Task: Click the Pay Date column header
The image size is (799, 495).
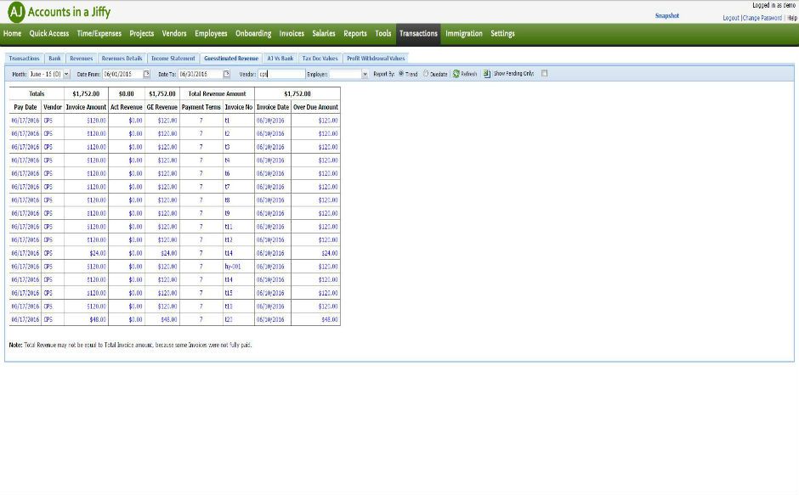Action: [x=25, y=107]
